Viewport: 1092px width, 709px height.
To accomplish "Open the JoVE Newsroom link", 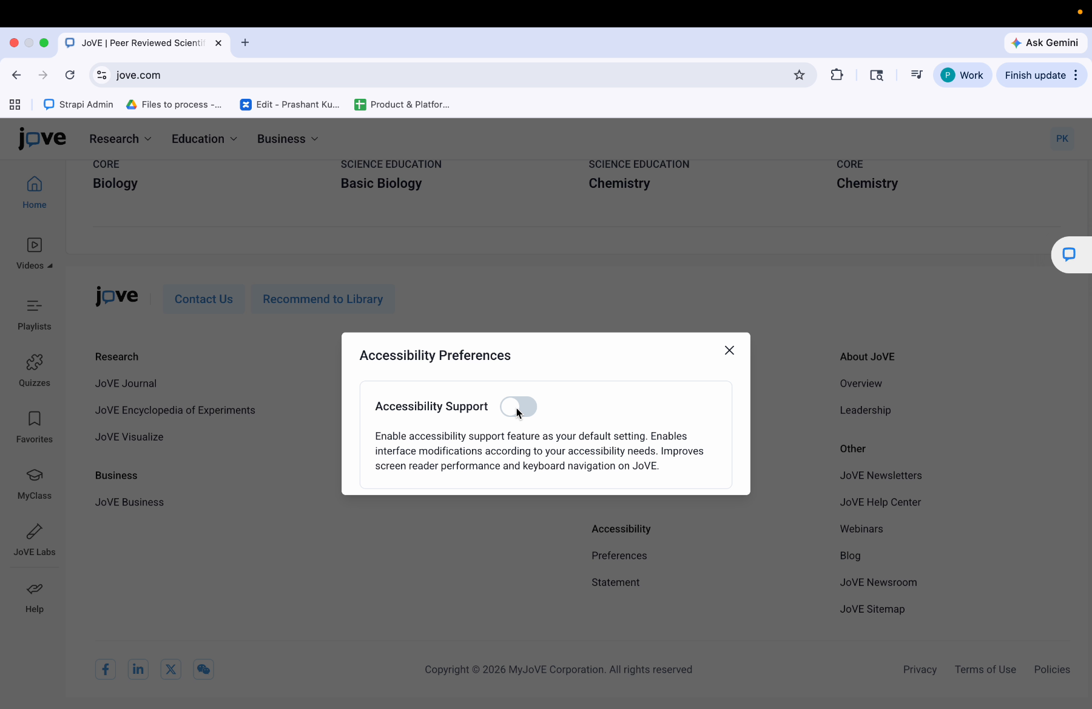I will 878,582.
